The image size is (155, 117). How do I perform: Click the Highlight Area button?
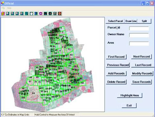[x=130, y=95]
